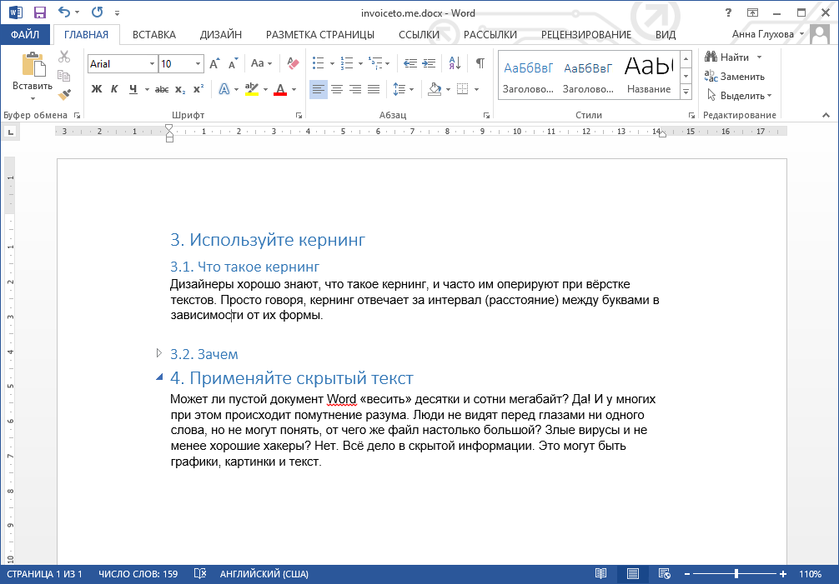Toggle bold formatting (Ж icon)
Screen dimensions: 839x584
(96, 88)
